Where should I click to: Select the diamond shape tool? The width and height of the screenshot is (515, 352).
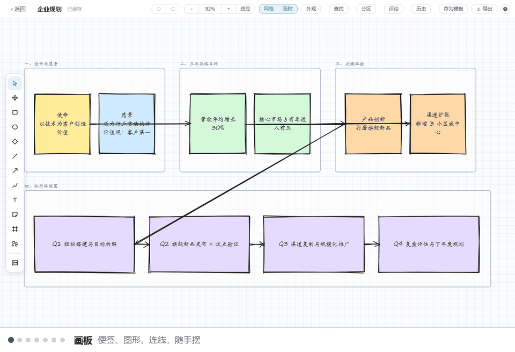tap(15, 141)
